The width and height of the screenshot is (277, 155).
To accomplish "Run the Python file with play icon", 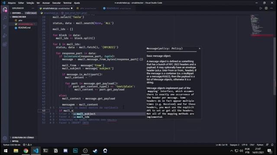I will coord(261,8).
